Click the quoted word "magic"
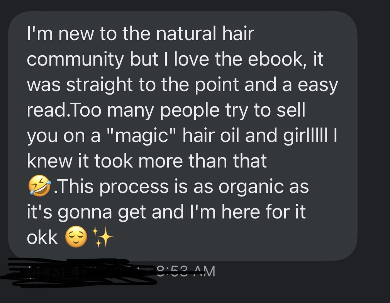This screenshot has width=390, height=303. pyautogui.click(x=142, y=135)
